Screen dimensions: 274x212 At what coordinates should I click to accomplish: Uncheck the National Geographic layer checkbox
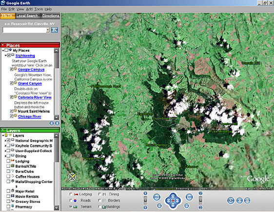click(x=8, y=140)
